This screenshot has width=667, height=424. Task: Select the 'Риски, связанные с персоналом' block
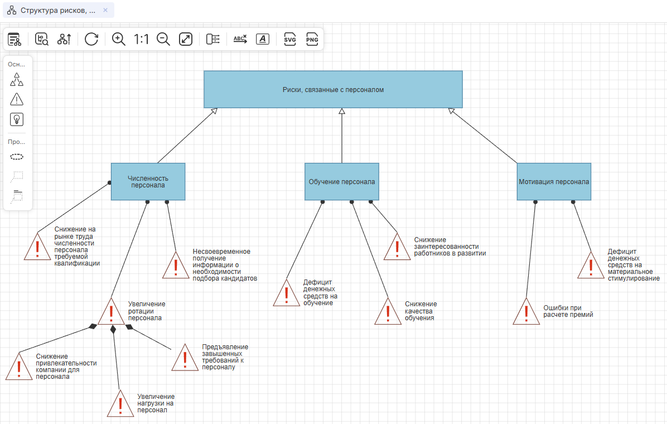click(x=333, y=89)
